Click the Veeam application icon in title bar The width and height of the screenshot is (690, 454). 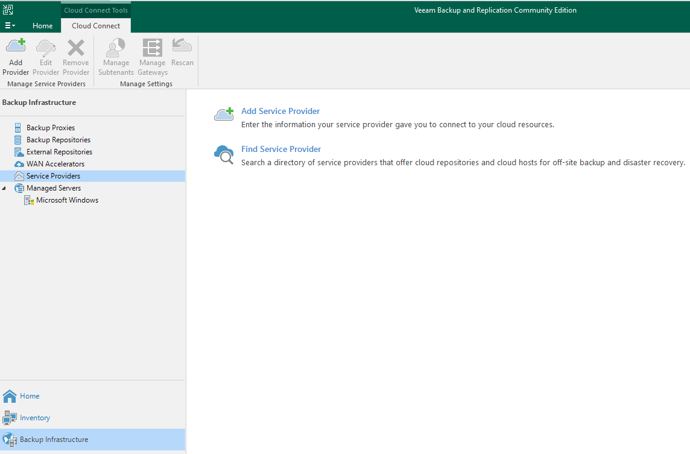[8, 9]
